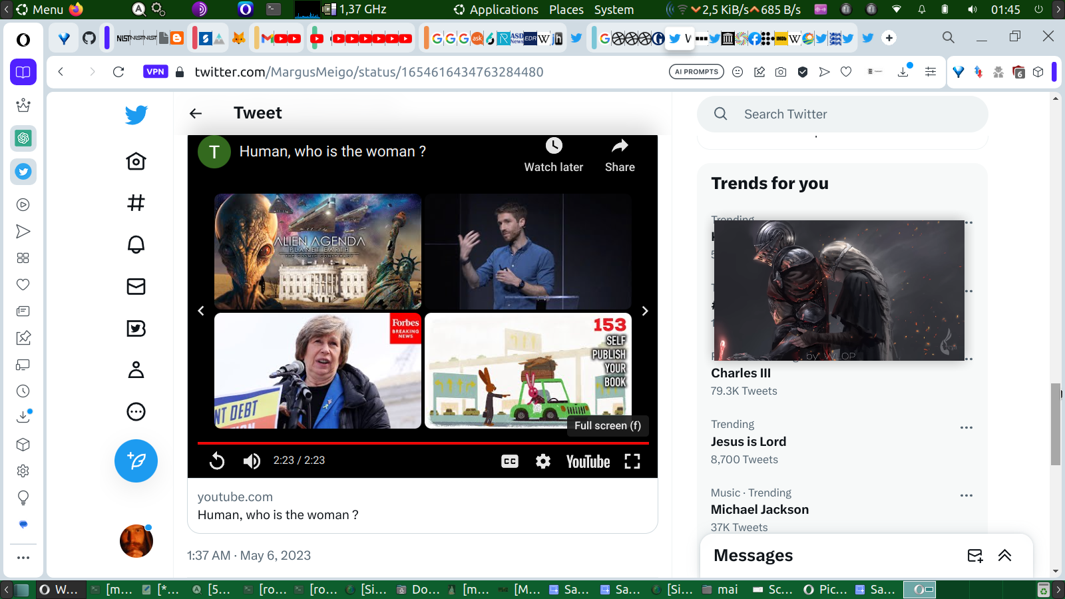The height and width of the screenshot is (599, 1065).
Task: Open Twitter Messages envelope in sidebar
Action: (136, 286)
